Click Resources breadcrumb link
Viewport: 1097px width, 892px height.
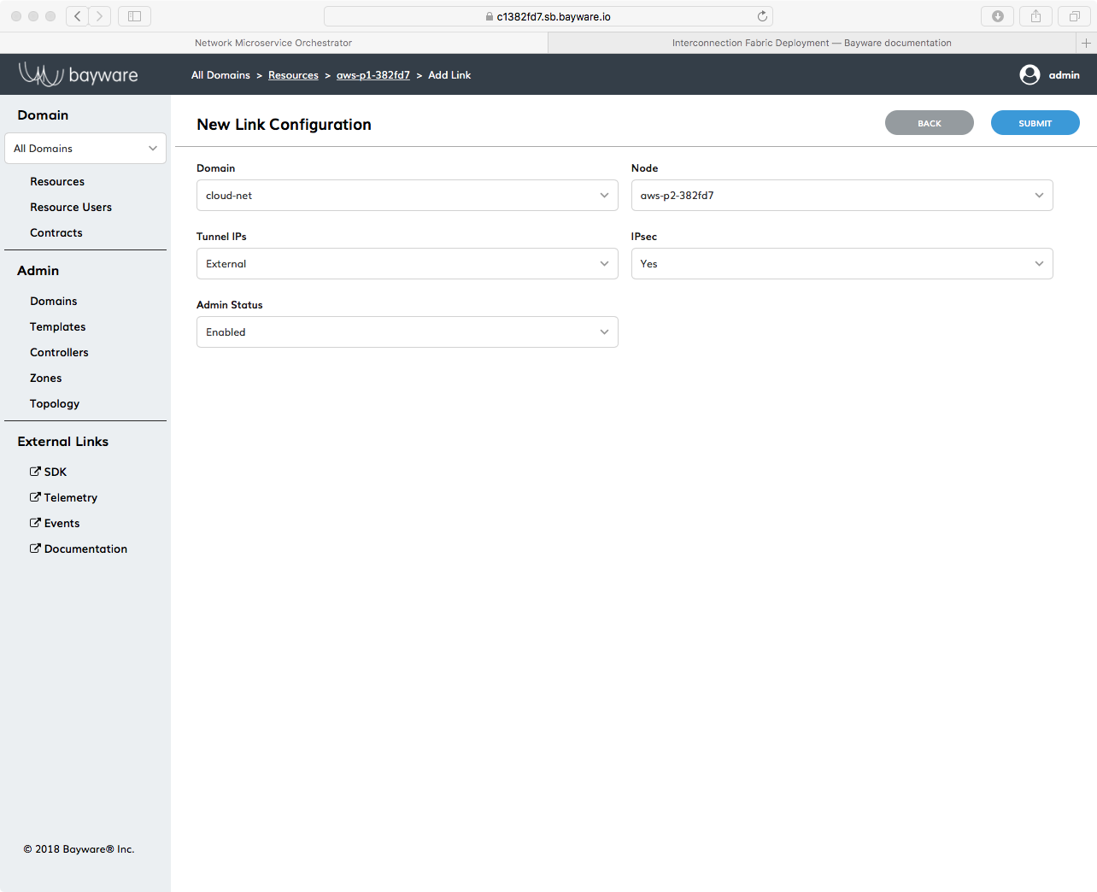pos(293,75)
